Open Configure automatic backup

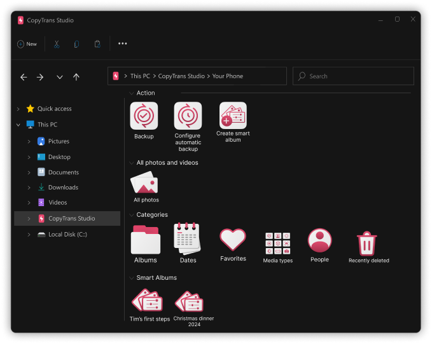[188, 116]
